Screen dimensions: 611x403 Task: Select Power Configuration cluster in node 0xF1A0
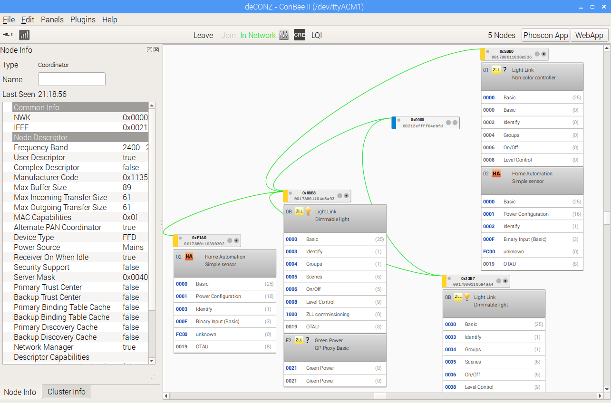point(225,296)
